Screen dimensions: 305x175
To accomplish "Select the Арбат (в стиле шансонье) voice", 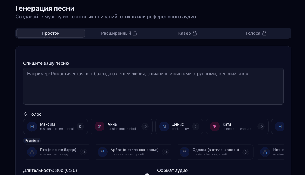I will click(x=133, y=152).
